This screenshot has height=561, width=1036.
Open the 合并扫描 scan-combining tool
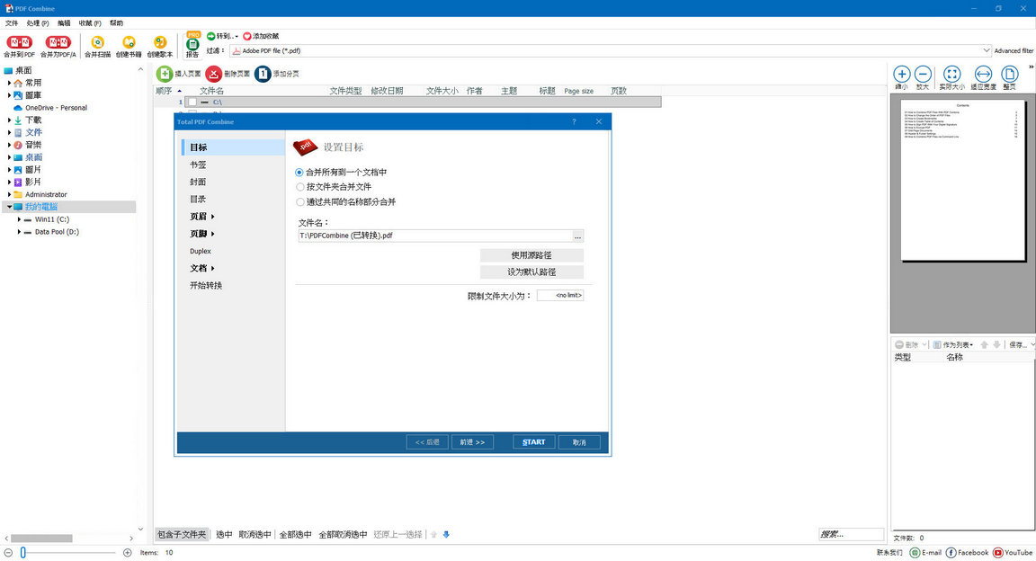pos(96,40)
